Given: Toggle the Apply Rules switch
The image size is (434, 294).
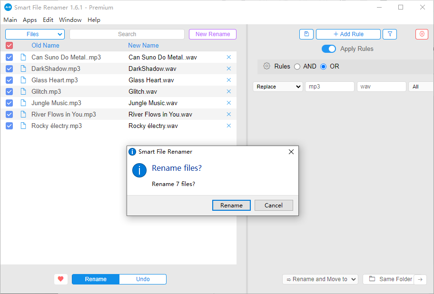Looking at the screenshot, I should pos(329,49).
